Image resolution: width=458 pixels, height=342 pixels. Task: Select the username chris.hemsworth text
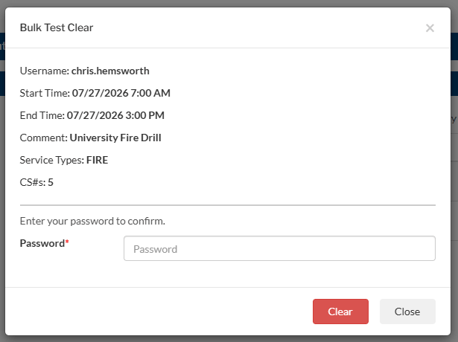pyautogui.click(x=110, y=71)
